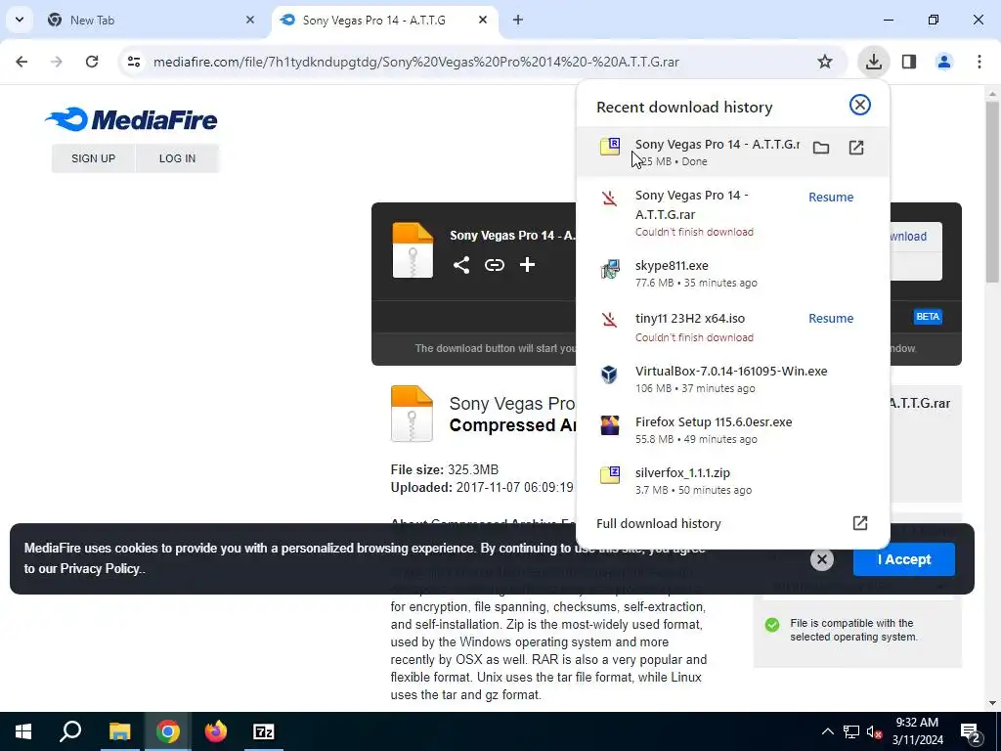Reload the MediaFire page

coord(92,62)
